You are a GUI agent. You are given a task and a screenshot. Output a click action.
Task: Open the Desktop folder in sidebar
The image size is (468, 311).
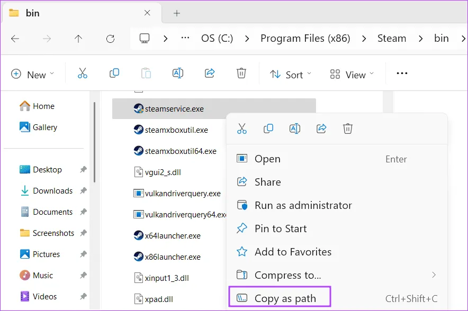coord(41,169)
